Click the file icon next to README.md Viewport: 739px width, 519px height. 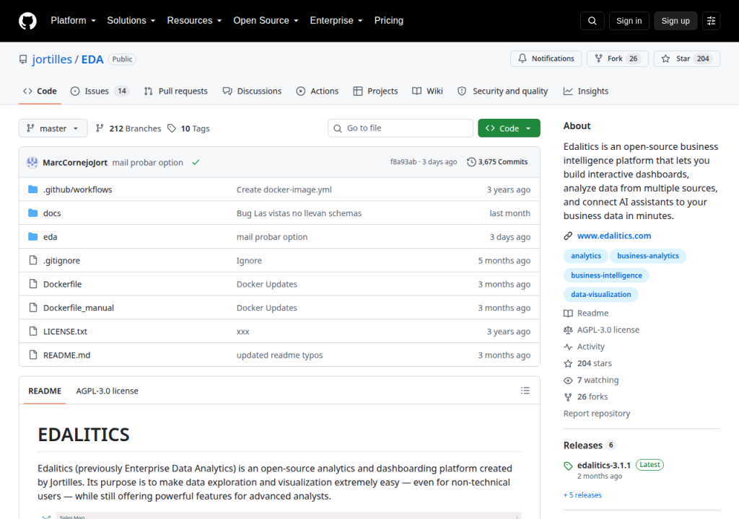tap(33, 355)
